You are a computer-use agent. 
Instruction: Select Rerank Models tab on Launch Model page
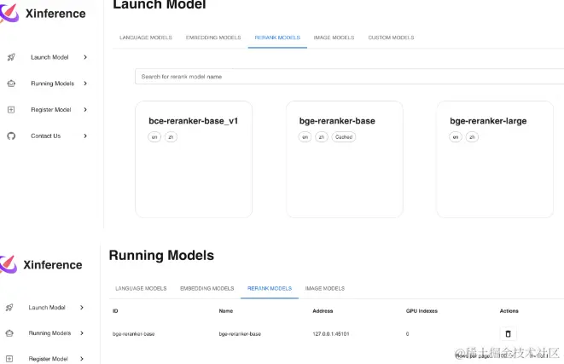click(277, 38)
